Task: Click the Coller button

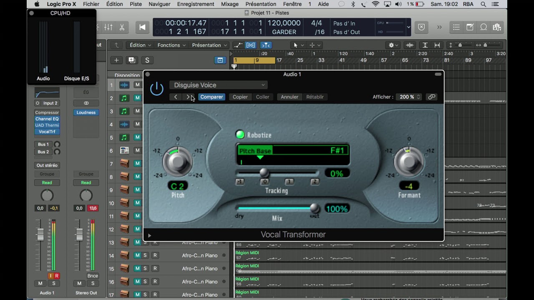Action: coord(262,97)
